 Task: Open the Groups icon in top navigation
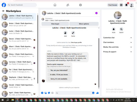[x=81, y=5]
